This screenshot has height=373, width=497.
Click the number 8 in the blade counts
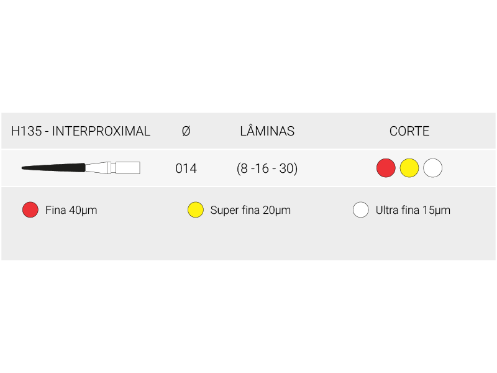(x=244, y=168)
